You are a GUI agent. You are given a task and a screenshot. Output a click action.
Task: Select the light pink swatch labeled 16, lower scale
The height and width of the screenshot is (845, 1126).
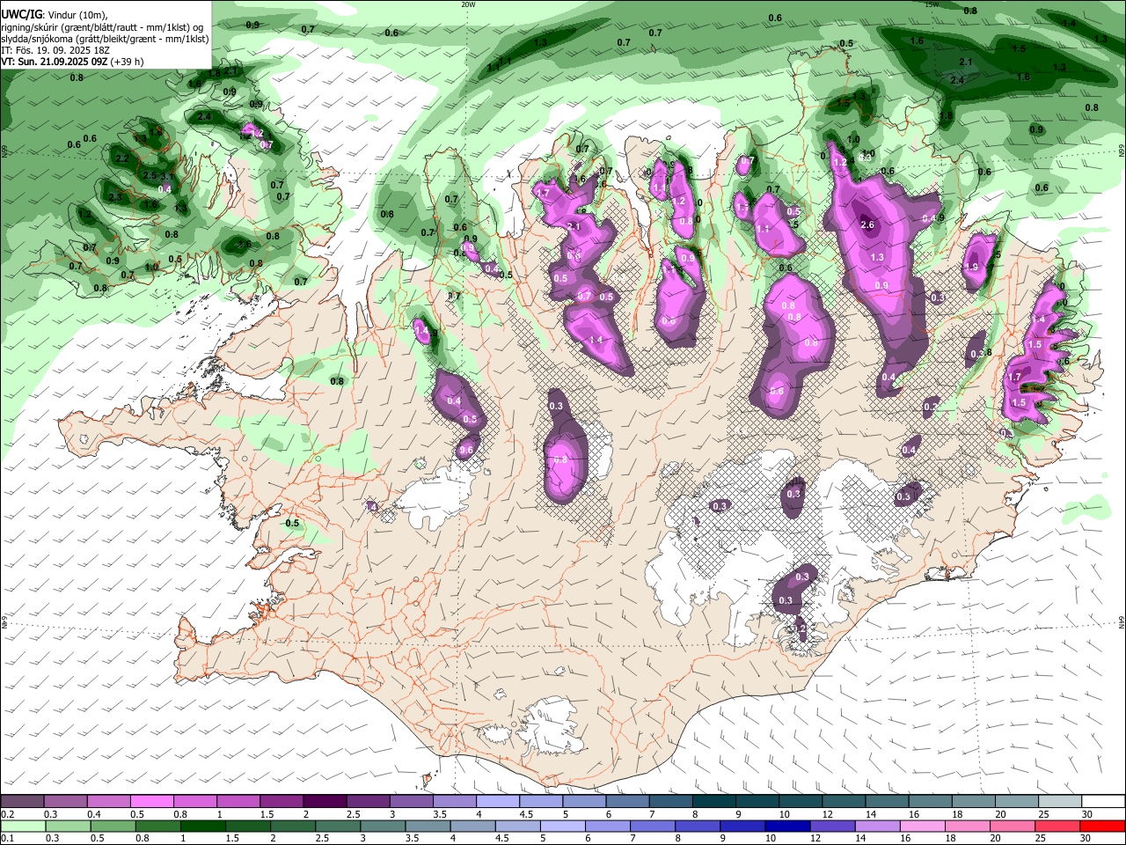[x=922, y=826]
